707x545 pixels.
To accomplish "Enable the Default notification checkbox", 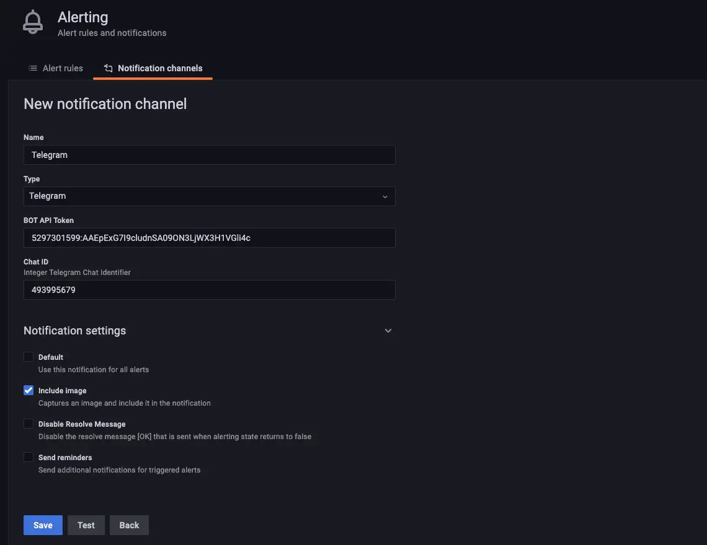I will pos(29,357).
